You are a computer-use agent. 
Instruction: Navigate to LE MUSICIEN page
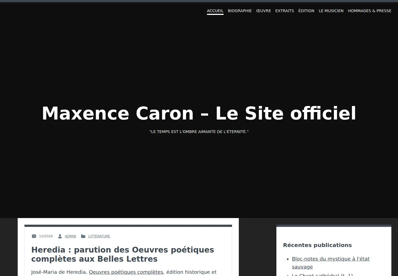click(x=331, y=11)
